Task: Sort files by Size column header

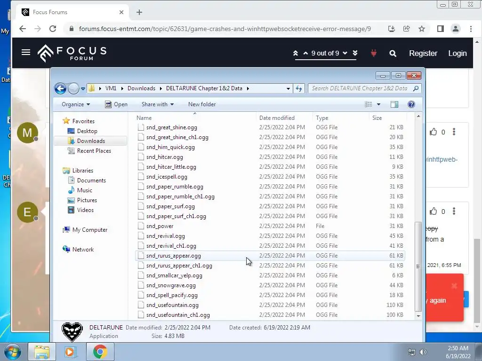Action: 388,118
